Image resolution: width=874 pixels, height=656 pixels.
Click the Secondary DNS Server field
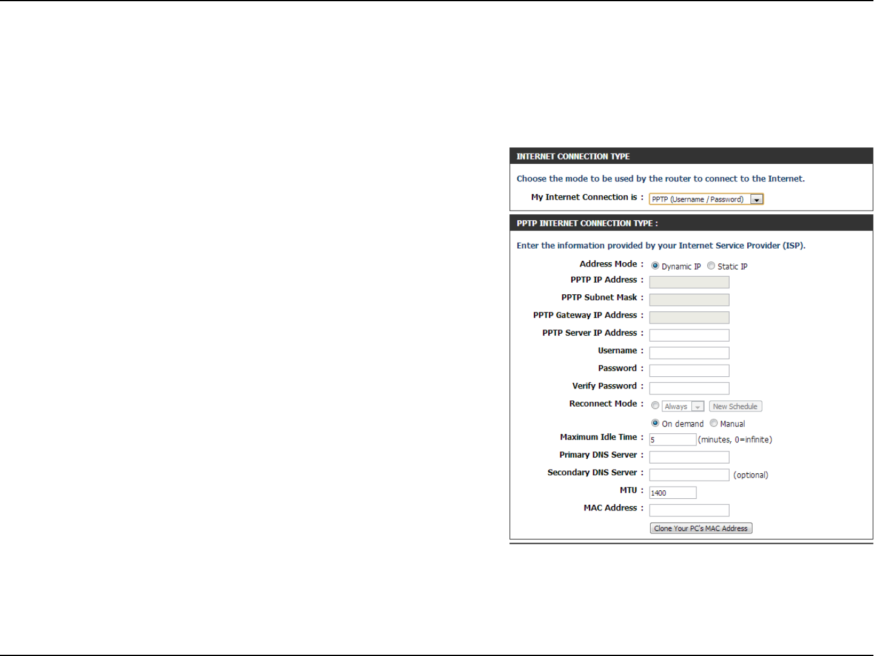[x=689, y=475]
